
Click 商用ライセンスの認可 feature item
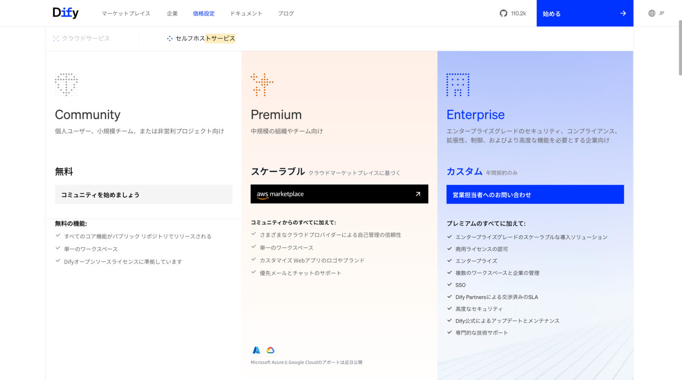pyautogui.click(x=482, y=249)
